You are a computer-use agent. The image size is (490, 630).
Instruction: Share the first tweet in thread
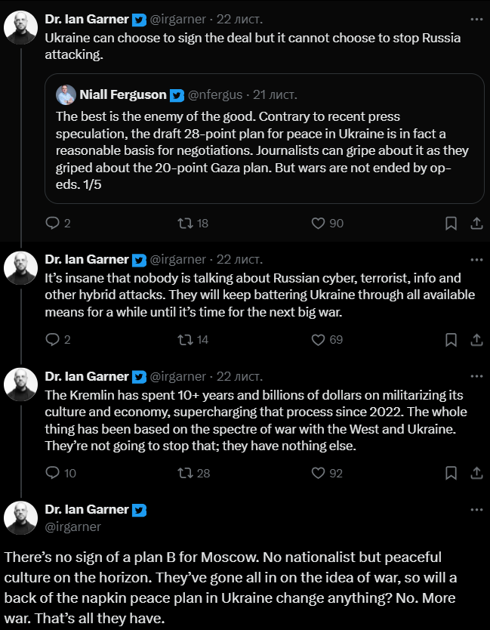click(x=476, y=223)
